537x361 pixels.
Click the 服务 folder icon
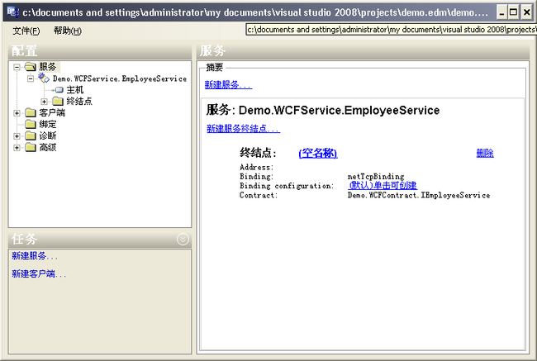tap(30, 66)
